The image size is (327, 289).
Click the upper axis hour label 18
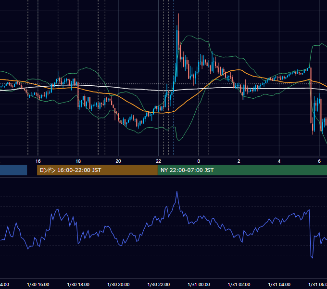(x=78, y=161)
